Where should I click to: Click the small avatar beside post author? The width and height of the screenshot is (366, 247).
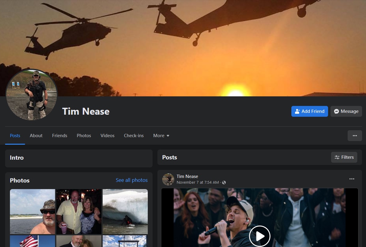168,179
